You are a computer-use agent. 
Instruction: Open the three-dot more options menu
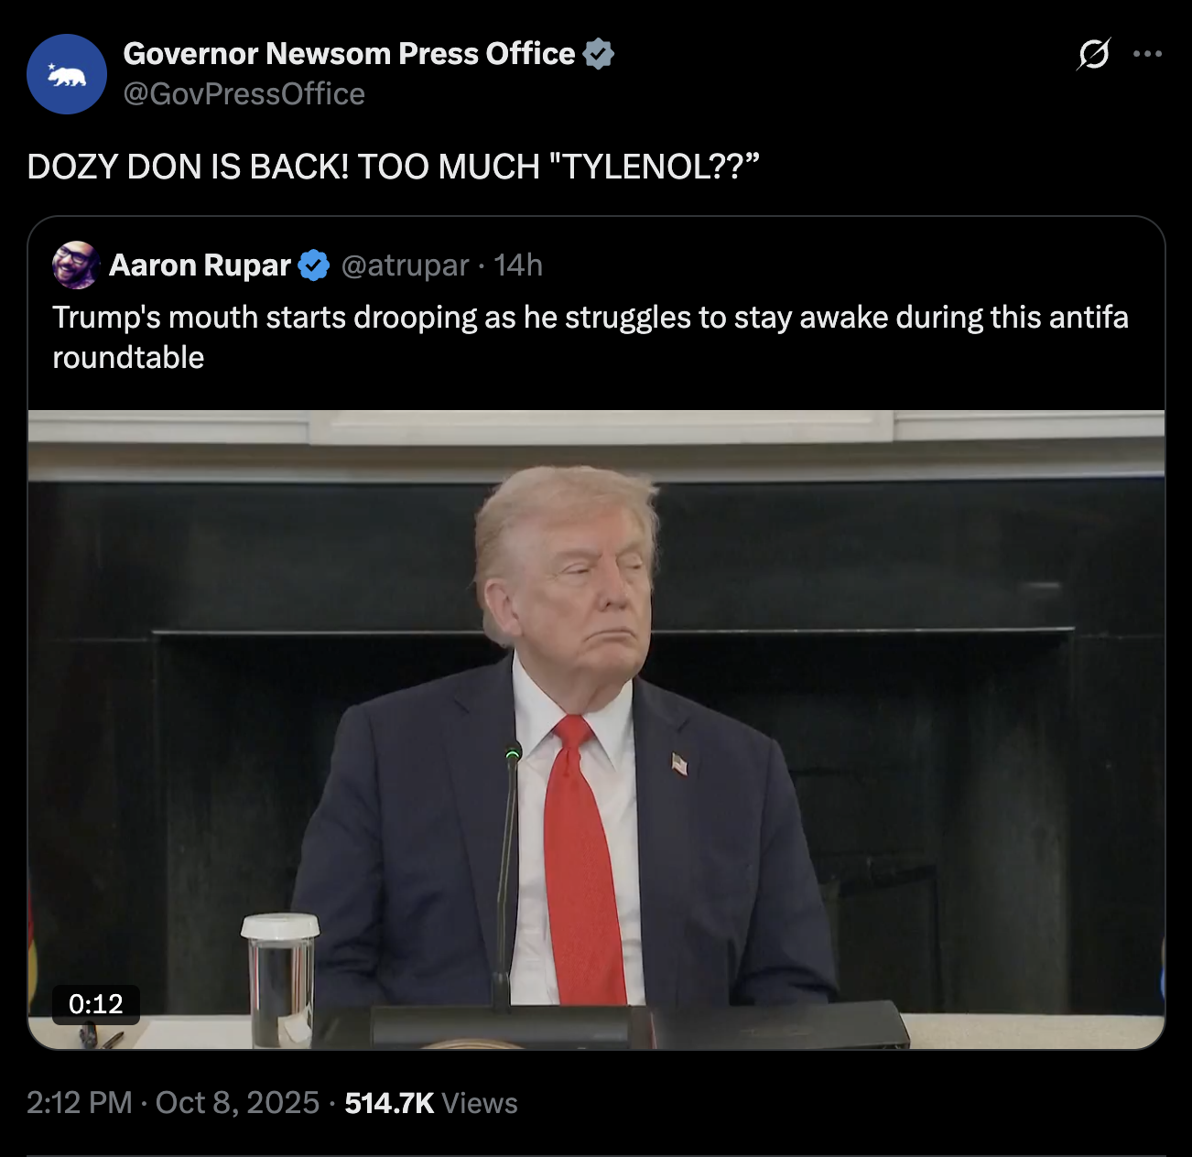tap(1147, 54)
